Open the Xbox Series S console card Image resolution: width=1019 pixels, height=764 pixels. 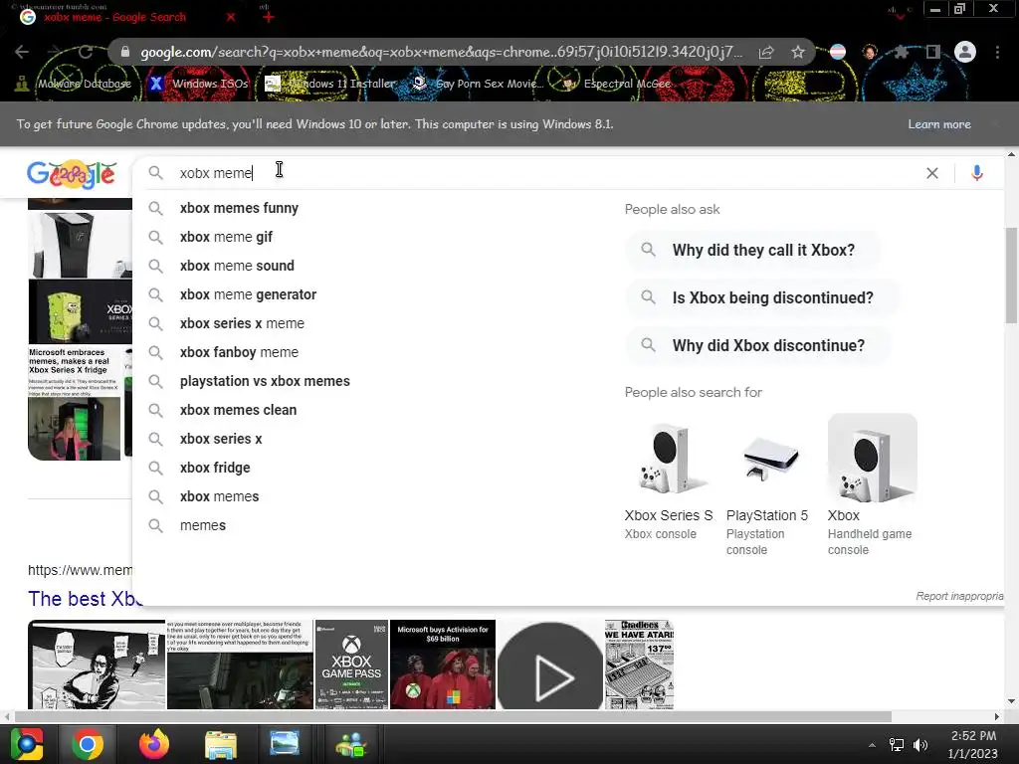coord(669,477)
